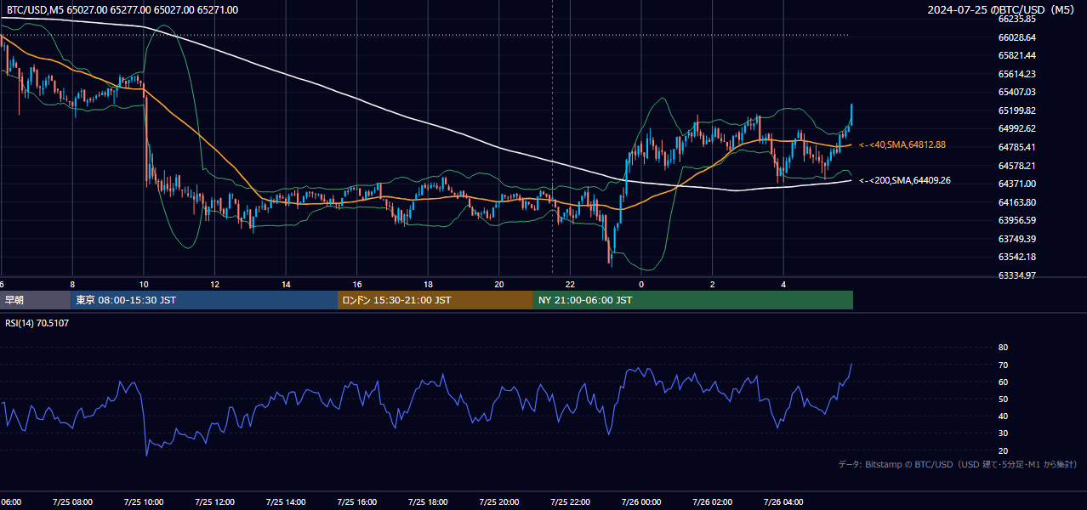Click the 40 SMA label 64812.88
1087x510 pixels.
(902, 145)
